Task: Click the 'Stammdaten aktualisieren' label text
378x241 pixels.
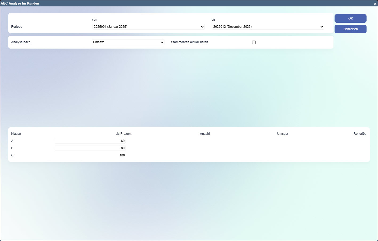Action: [x=189, y=42]
